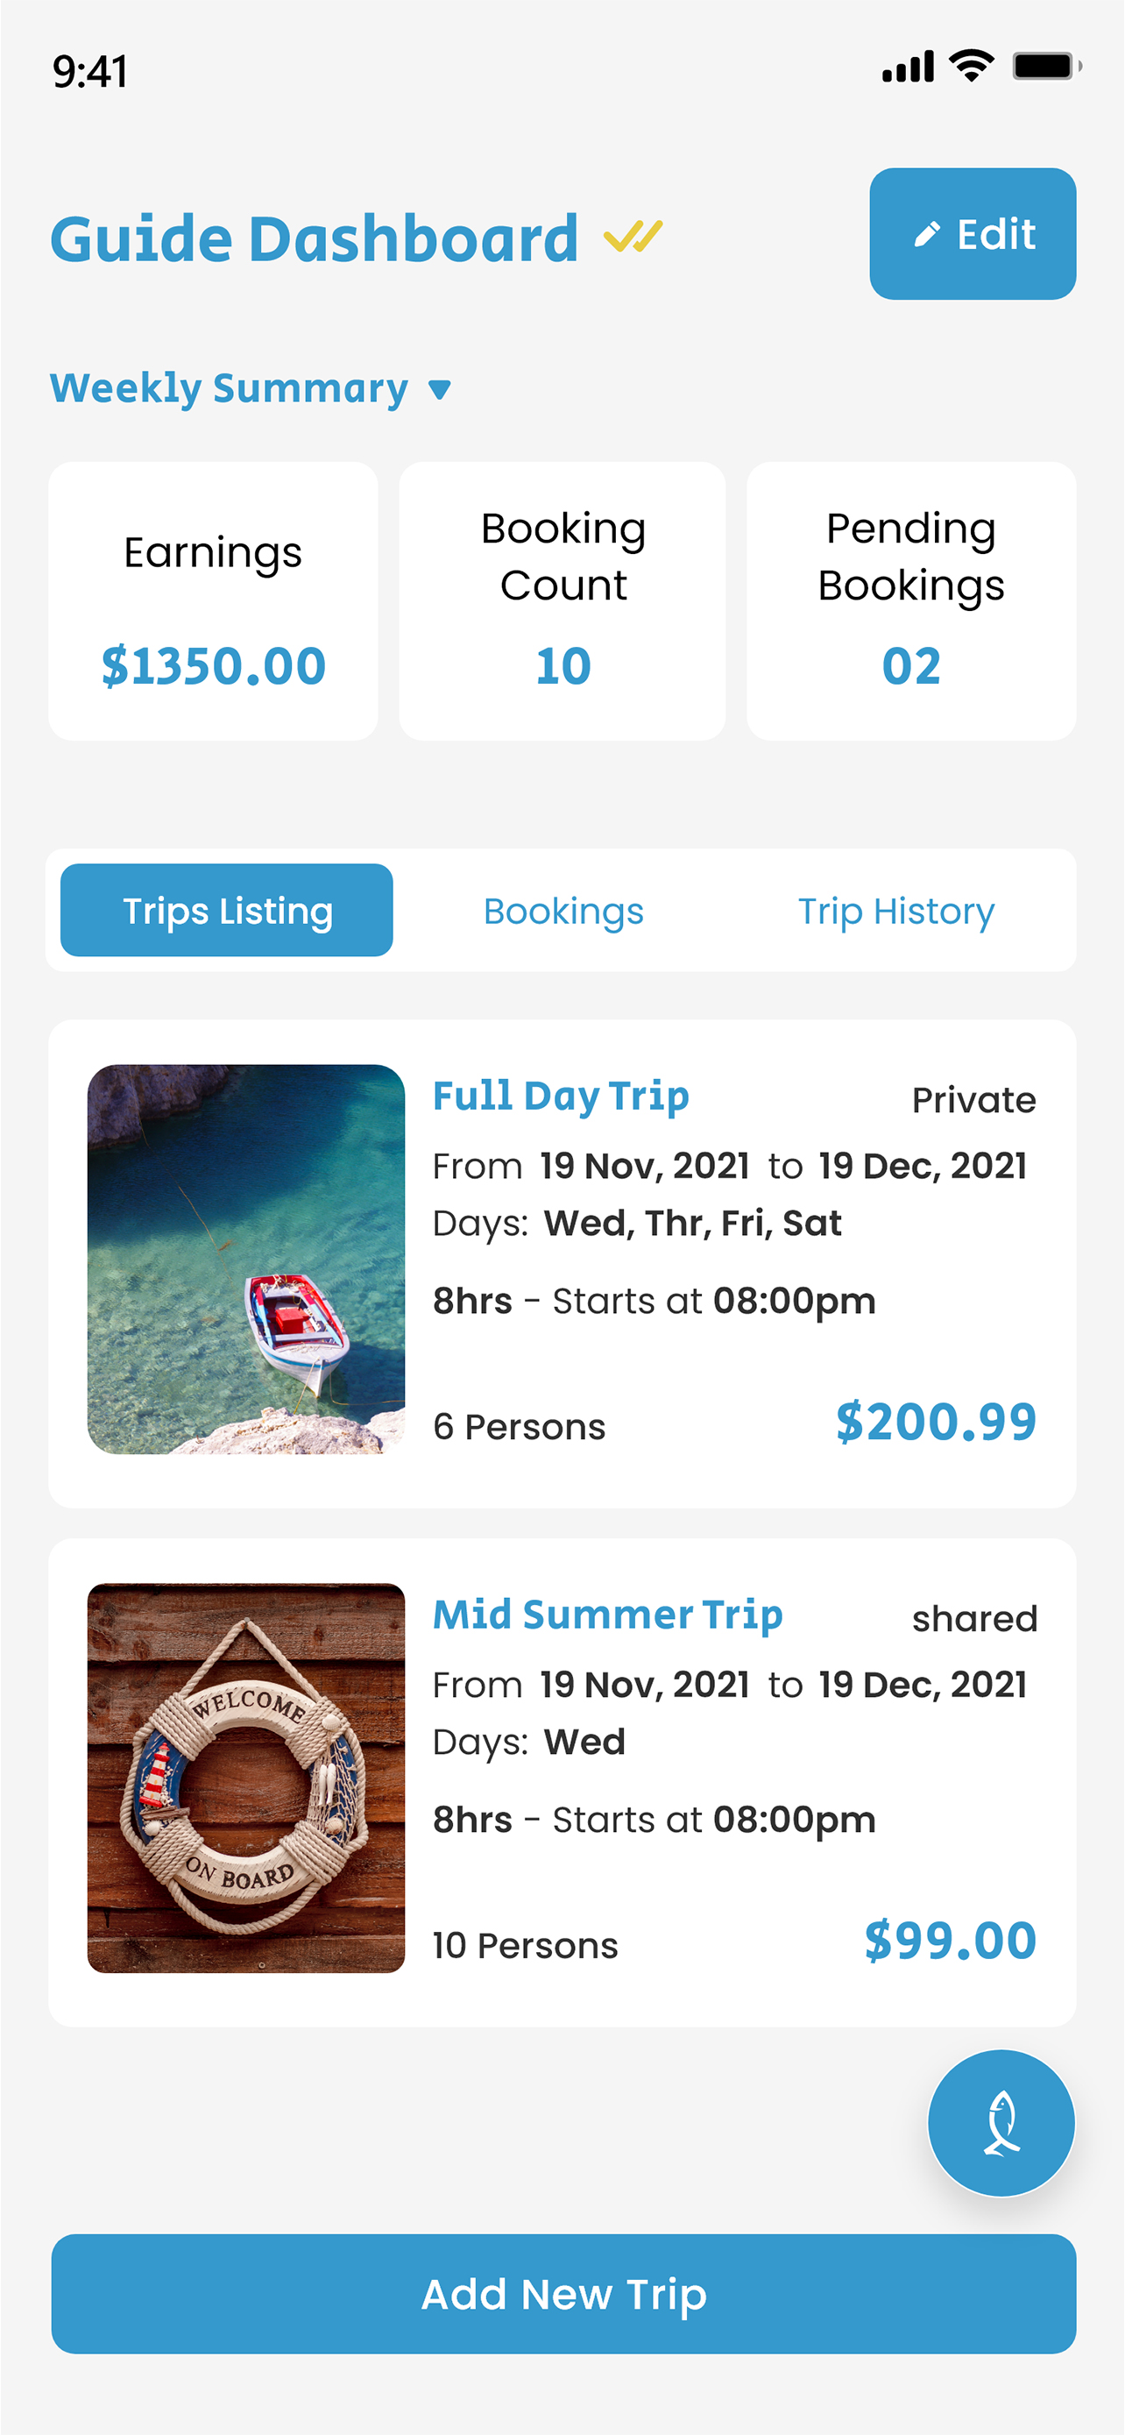
Task: Open the Booking Count card
Action: [563, 601]
